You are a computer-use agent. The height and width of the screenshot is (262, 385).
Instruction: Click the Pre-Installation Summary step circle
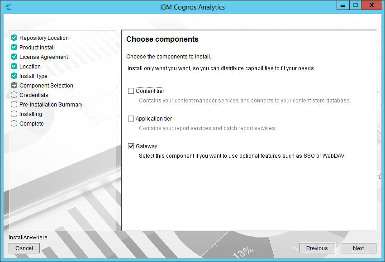(x=14, y=104)
